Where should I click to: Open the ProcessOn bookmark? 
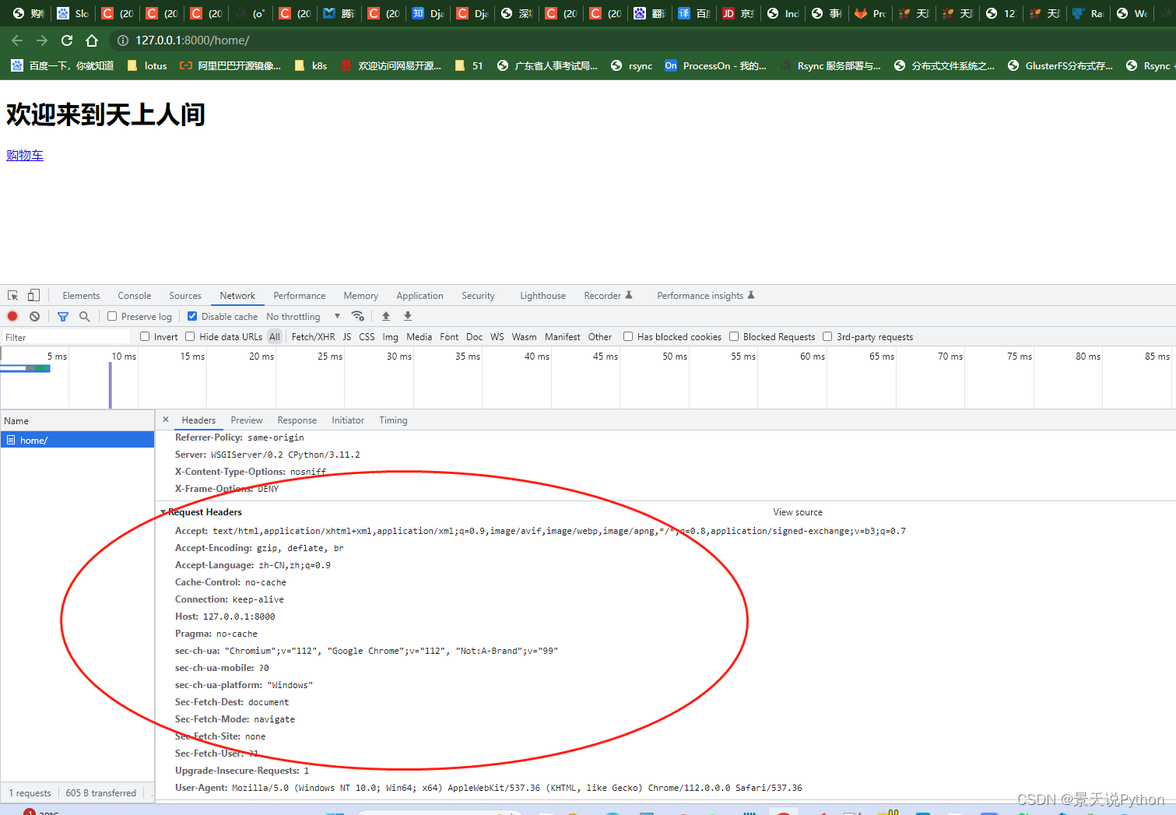tap(715, 66)
